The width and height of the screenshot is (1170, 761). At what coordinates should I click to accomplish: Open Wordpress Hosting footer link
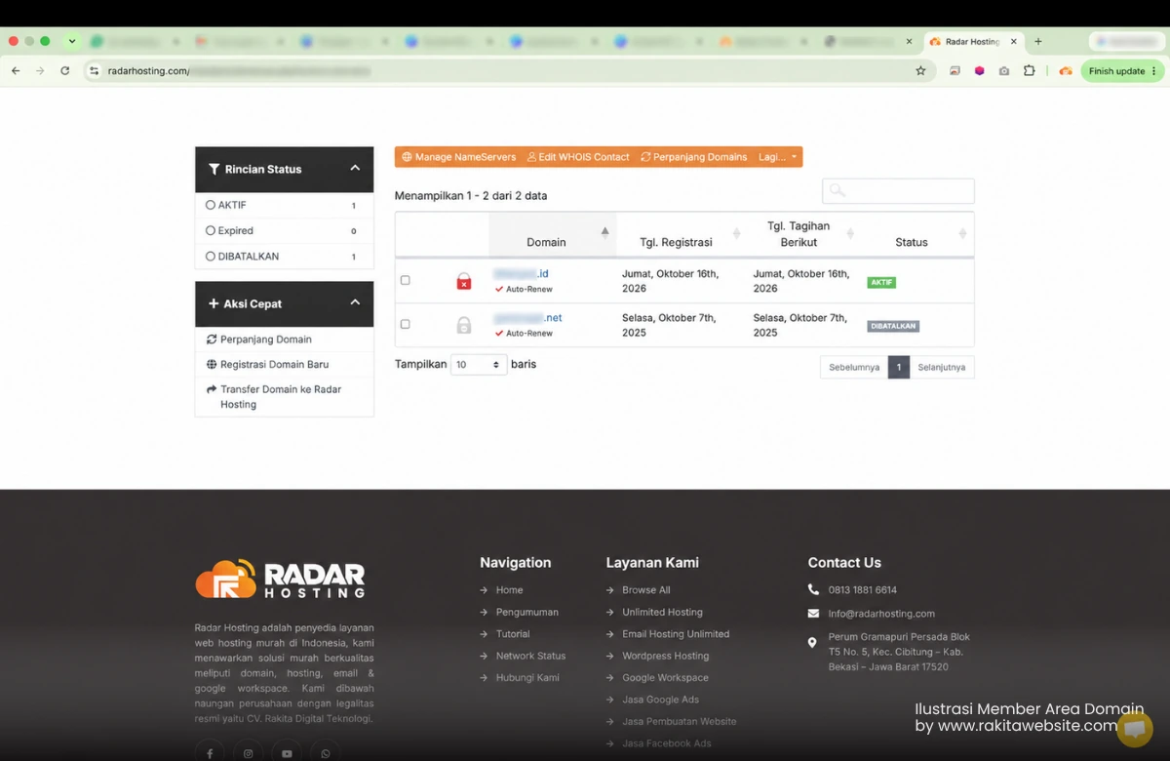pos(666,657)
